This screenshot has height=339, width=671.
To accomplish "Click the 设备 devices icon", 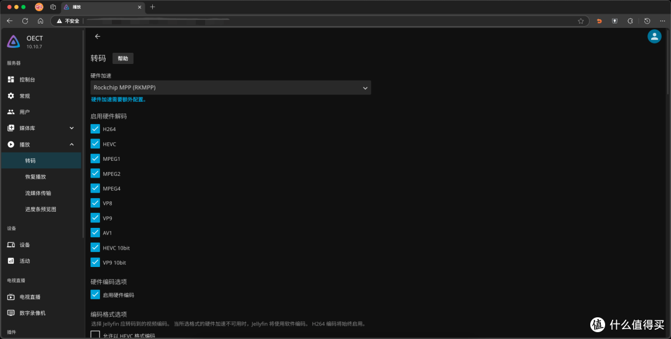I will 11,245.
